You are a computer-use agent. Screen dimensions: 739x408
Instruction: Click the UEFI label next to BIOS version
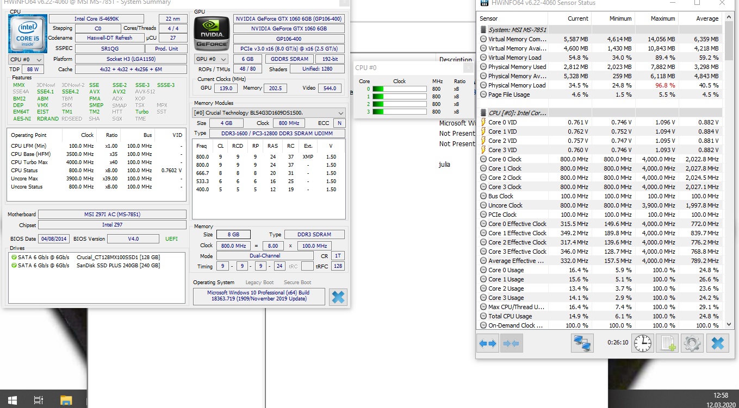click(x=171, y=239)
